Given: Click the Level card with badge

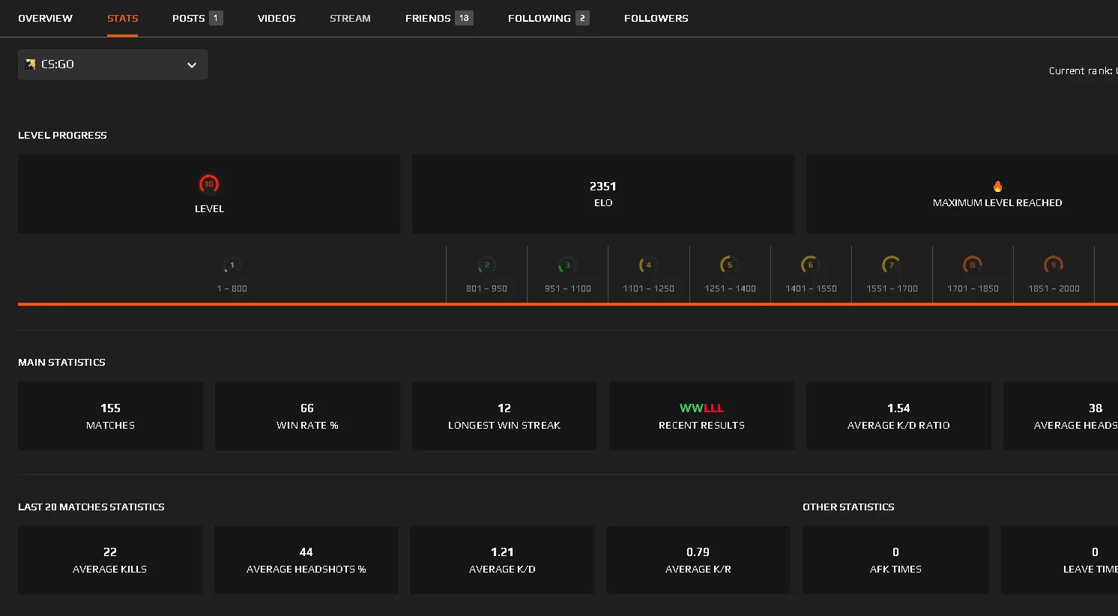Looking at the screenshot, I should pos(209,194).
